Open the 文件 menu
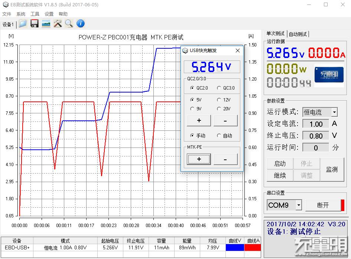This screenshot has width=351, height=259. [7, 14]
